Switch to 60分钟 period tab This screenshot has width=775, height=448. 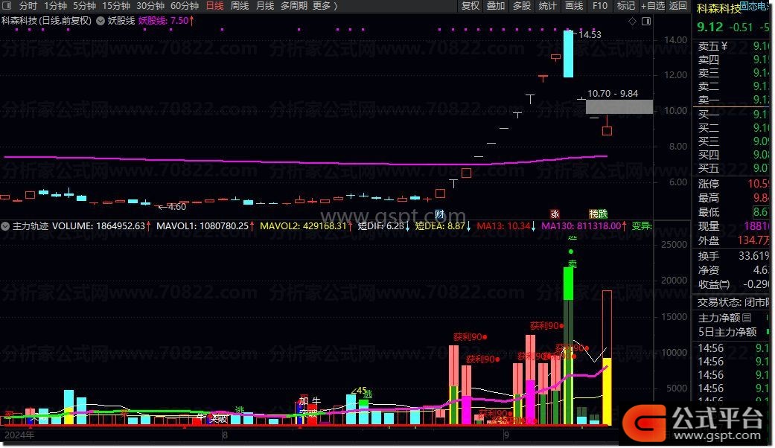(x=185, y=6)
